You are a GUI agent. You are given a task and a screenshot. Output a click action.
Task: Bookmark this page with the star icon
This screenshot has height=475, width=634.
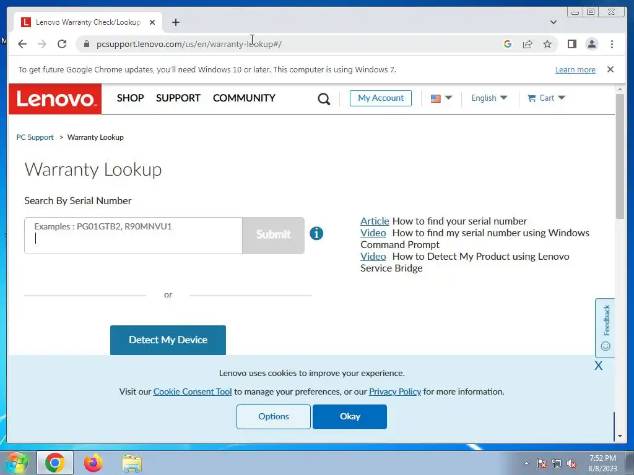tap(547, 44)
